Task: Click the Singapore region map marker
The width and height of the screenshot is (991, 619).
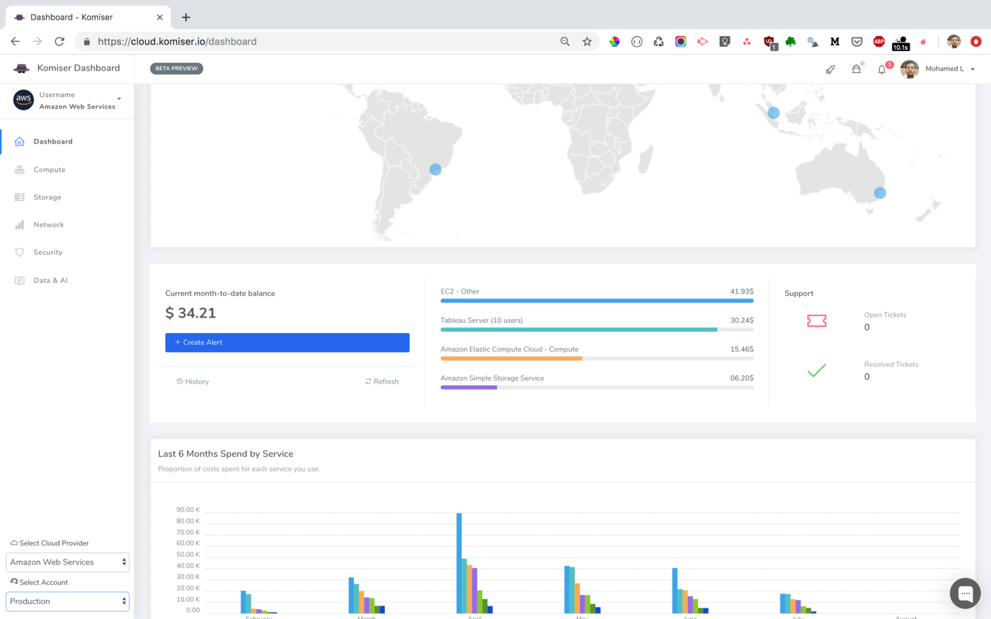Action: [774, 112]
